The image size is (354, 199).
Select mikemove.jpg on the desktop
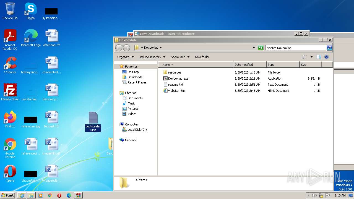pyautogui.click(x=31, y=122)
